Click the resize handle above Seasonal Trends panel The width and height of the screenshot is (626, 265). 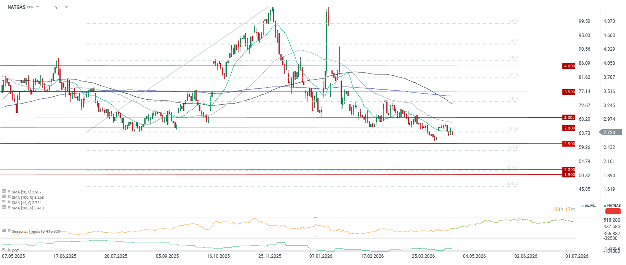315,217
